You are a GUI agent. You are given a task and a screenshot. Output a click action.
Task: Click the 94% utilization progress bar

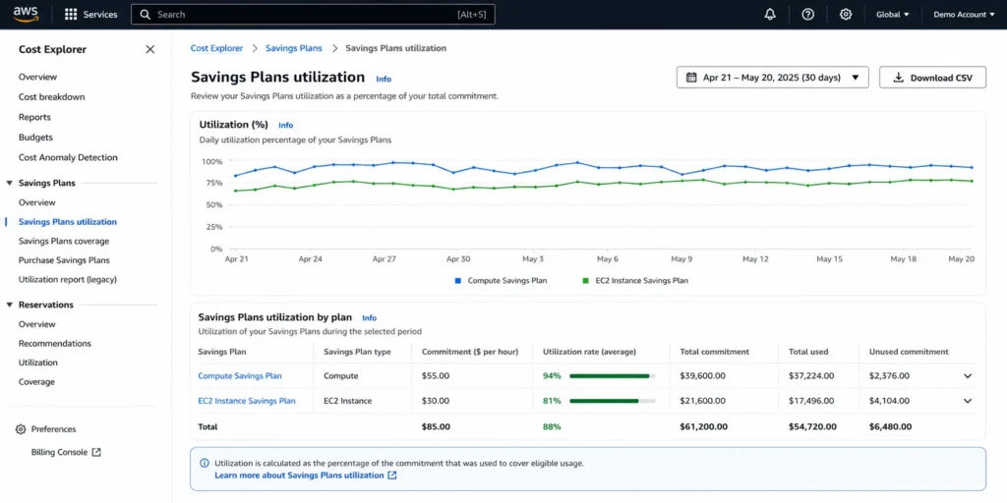click(x=613, y=376)
